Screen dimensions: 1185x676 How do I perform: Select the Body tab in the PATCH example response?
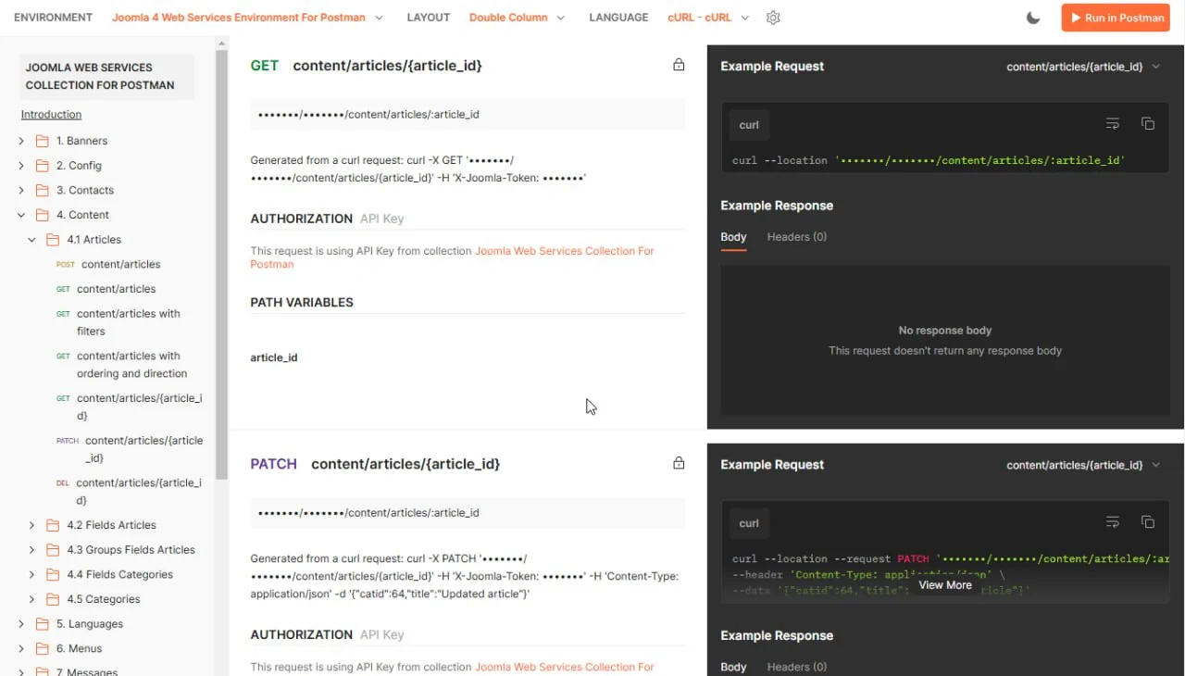point(733,667)
